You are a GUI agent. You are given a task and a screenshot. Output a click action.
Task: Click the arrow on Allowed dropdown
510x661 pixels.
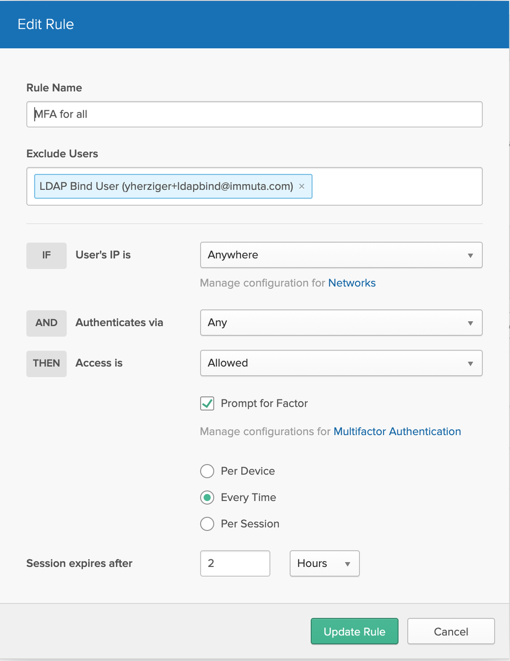coord(470,364)
